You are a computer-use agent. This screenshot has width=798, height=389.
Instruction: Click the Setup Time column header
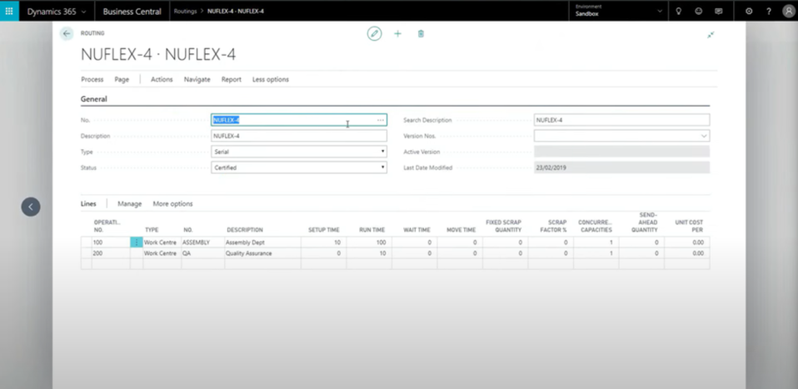pos(324,230)
